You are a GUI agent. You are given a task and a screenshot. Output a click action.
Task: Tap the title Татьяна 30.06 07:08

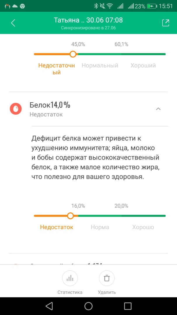pos(88,20)
